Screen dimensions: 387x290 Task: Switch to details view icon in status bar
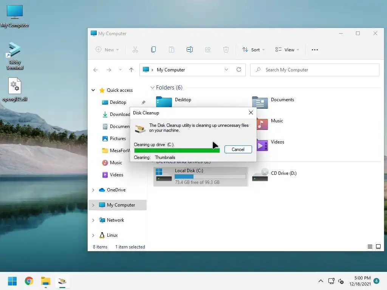click(x=370, y=247)
